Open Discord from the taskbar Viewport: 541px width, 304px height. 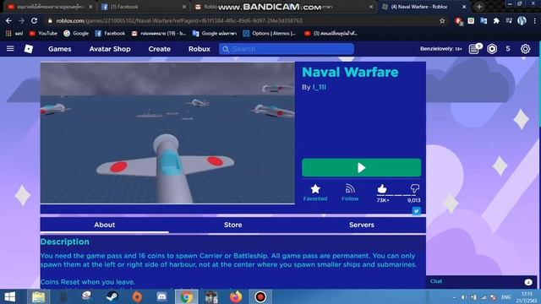pyautogui.click(x=161, y=296)
